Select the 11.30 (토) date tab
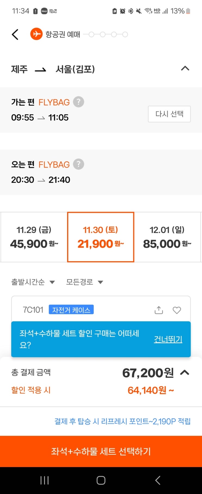This screenshot has height=494, width=202. coord(101,237)
